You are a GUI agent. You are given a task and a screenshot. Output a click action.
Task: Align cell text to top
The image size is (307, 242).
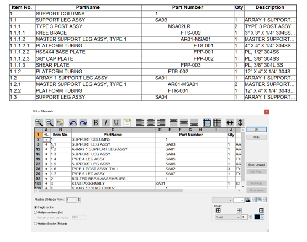[x=173, y=122]
